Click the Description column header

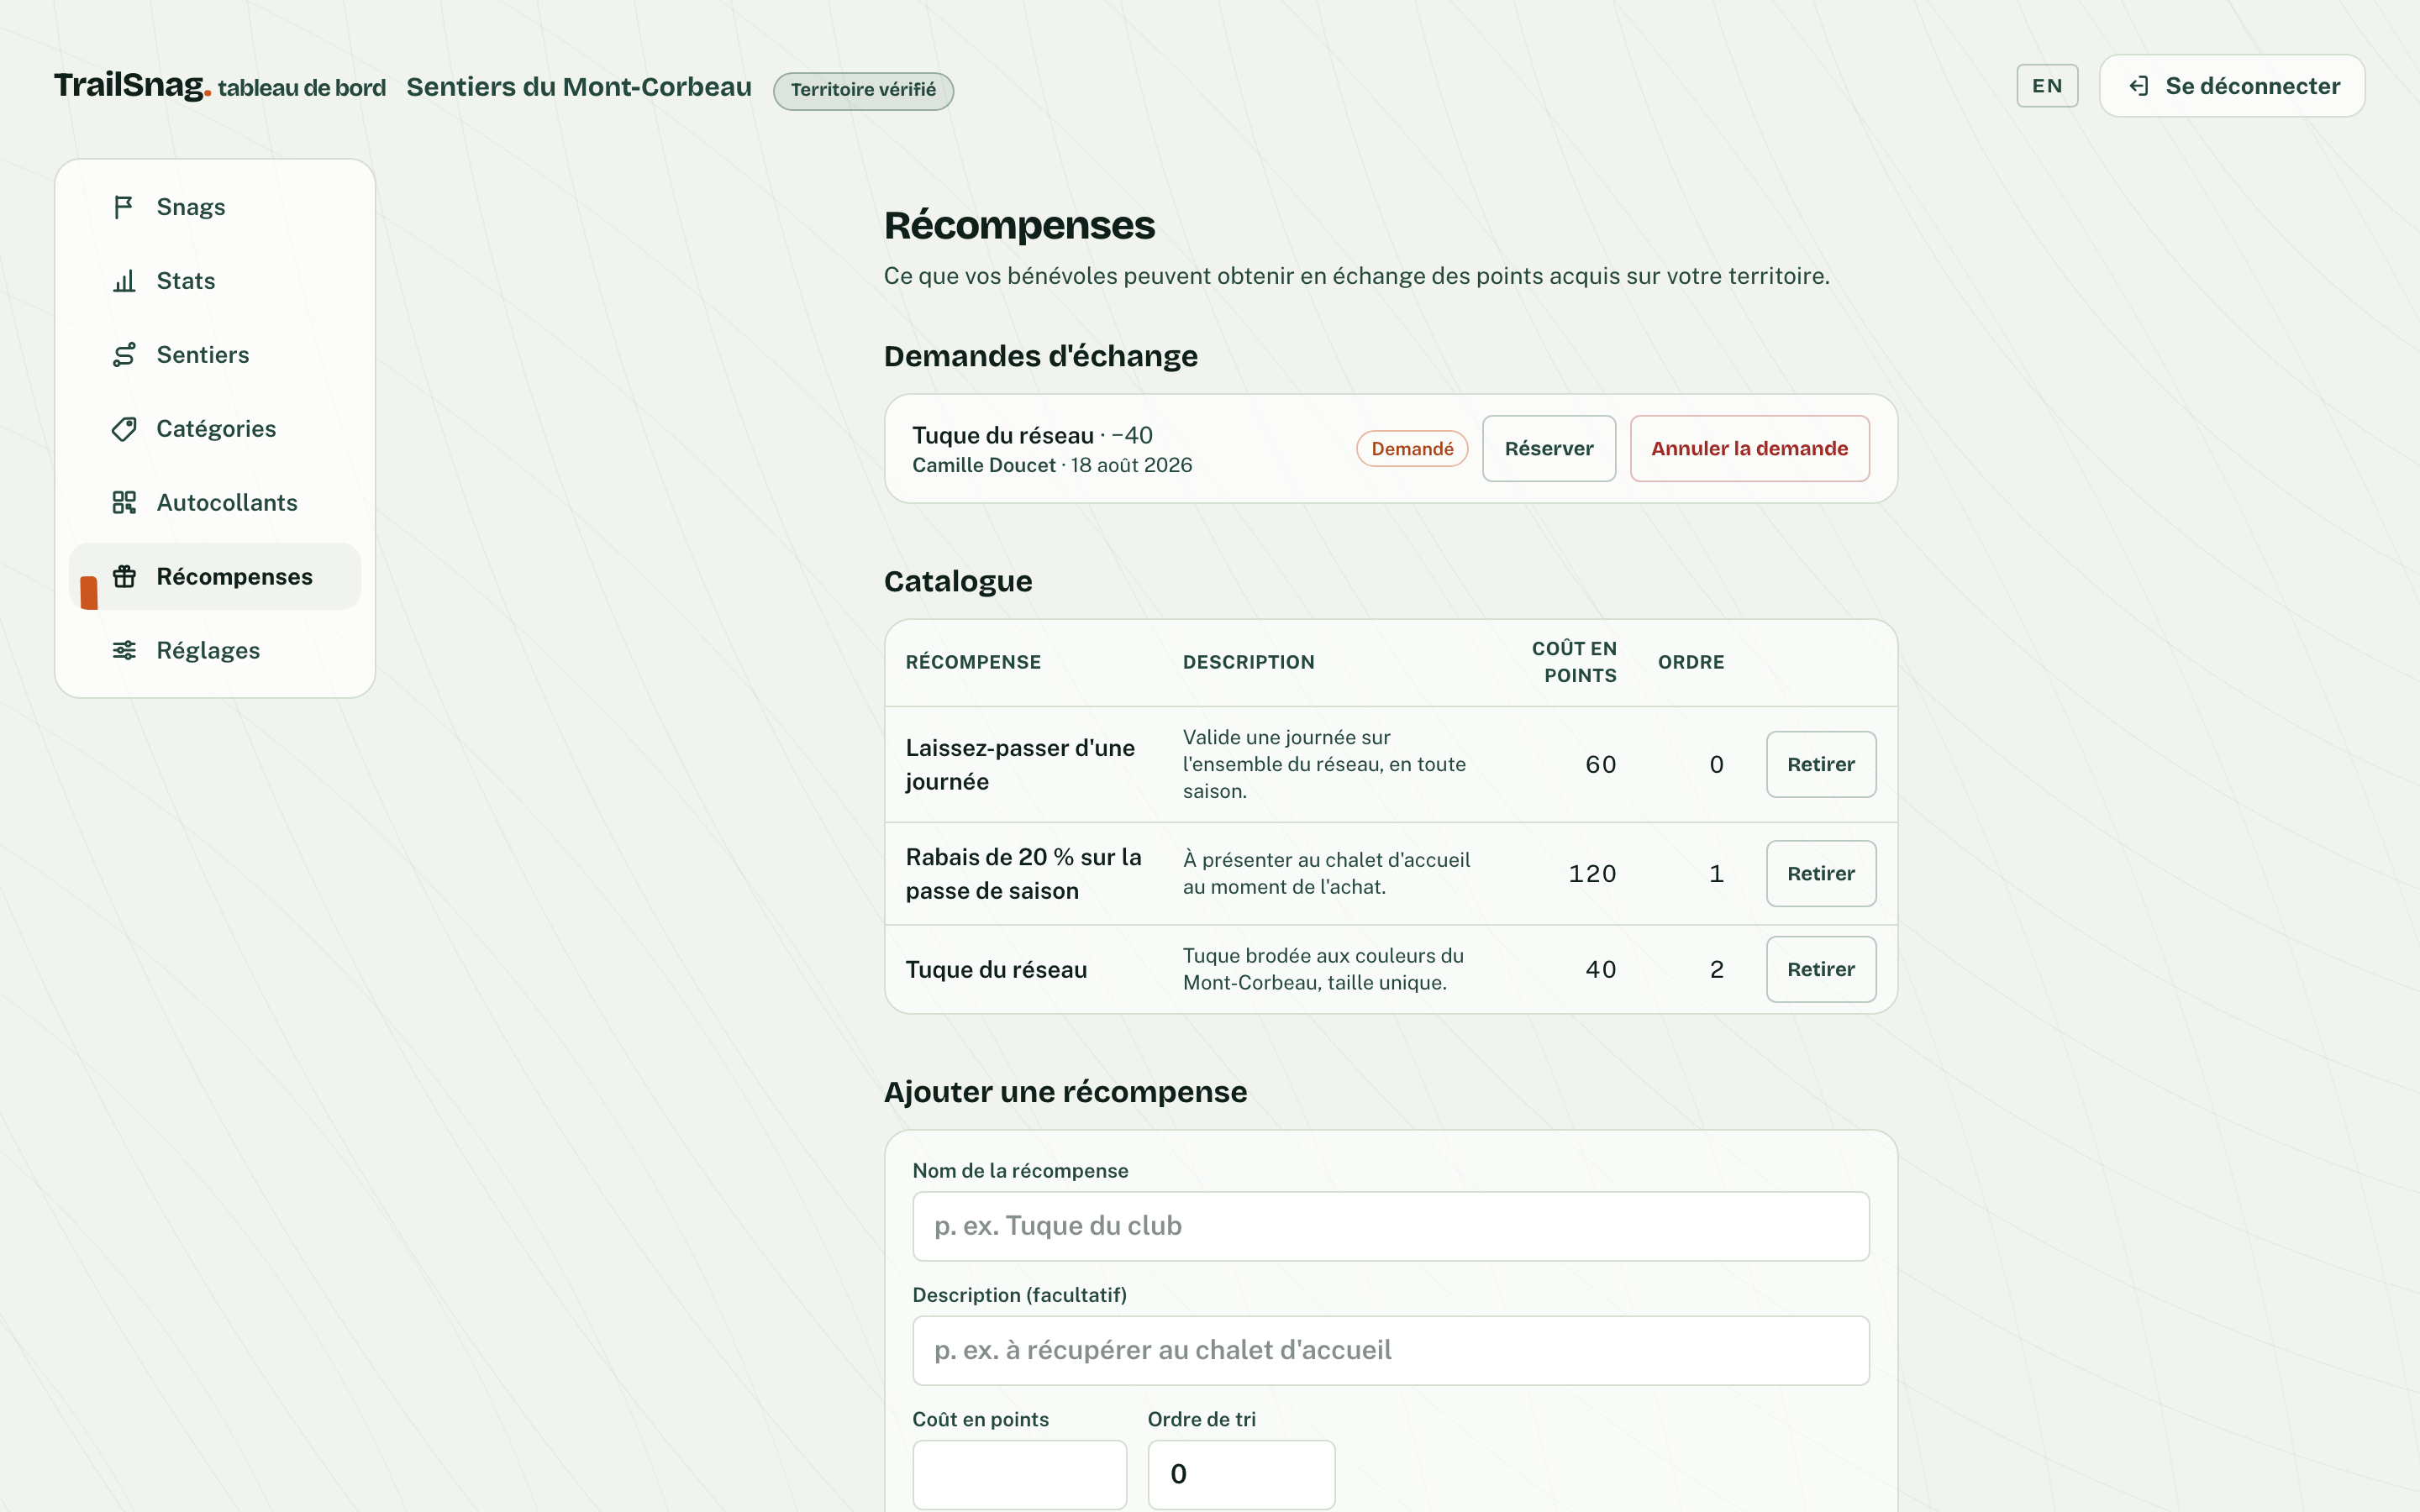pos(1247,662)
